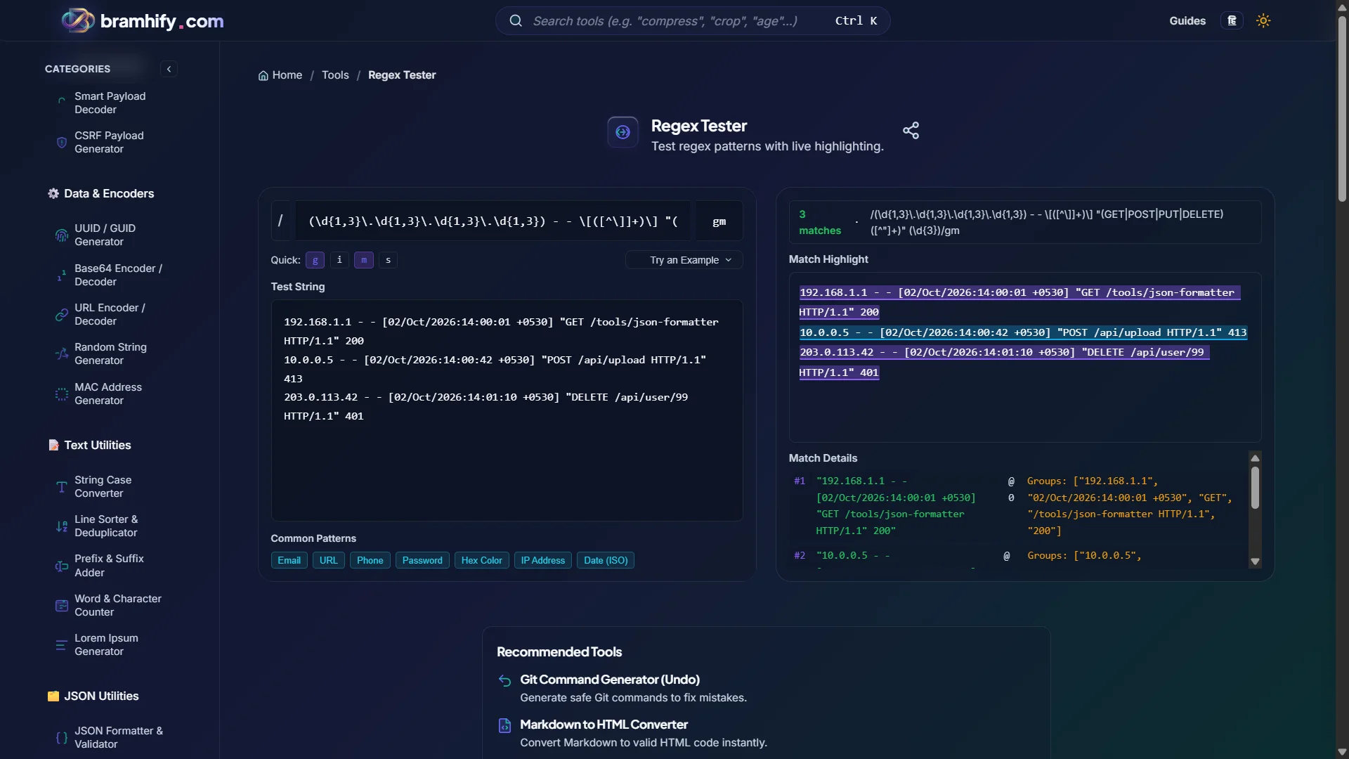Click the MAC Address Generator icon

coord(62,394)
